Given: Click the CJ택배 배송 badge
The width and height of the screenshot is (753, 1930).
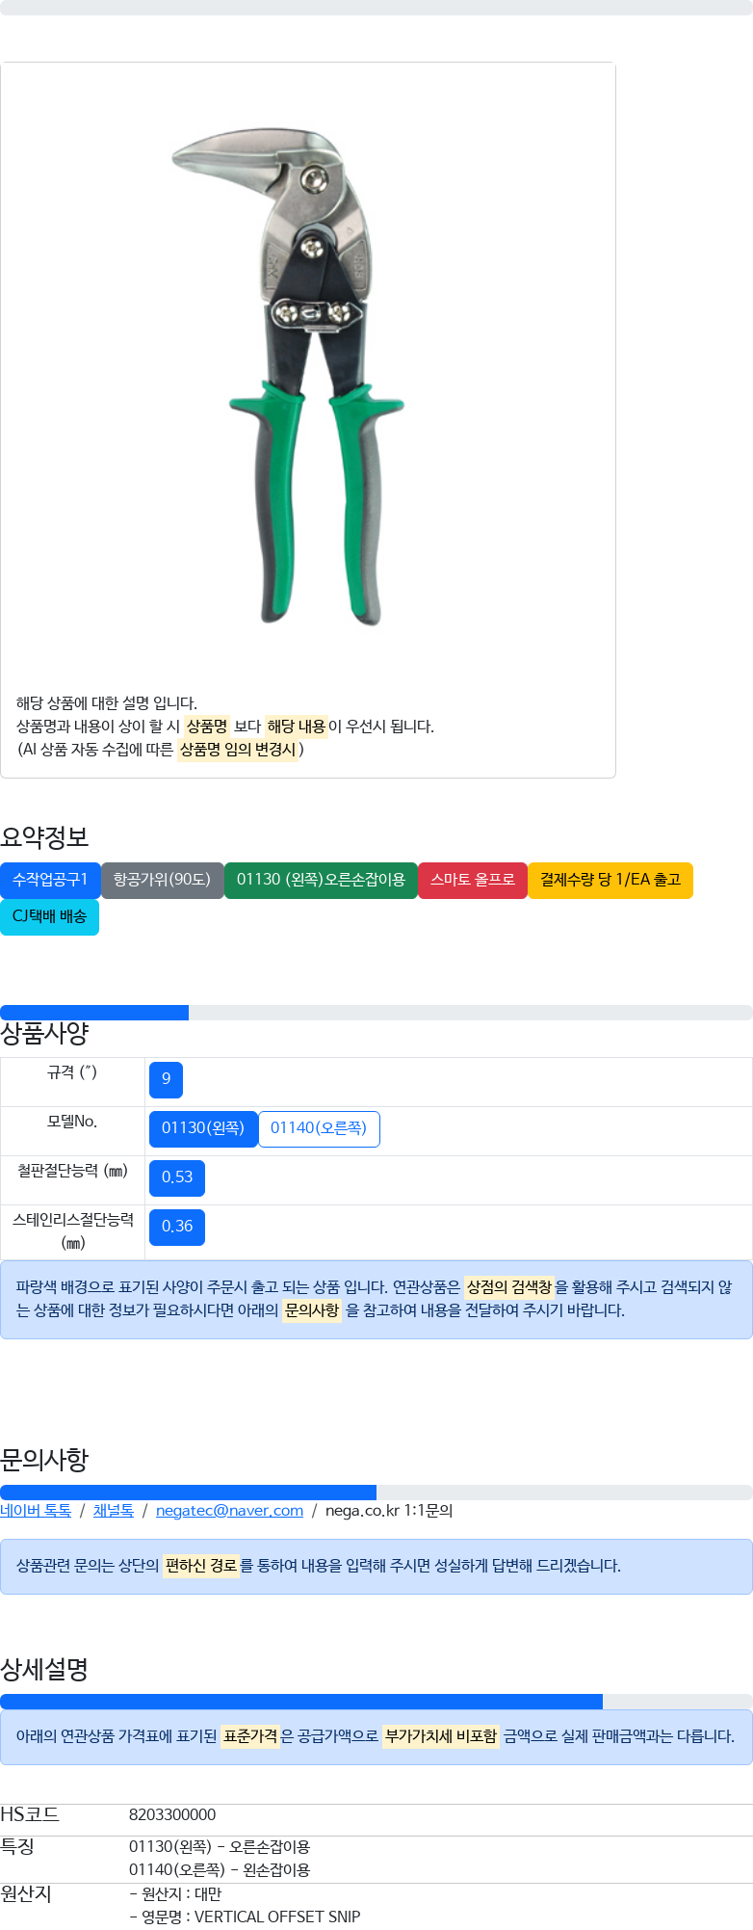Looking at the screenshot, I should [50, 916].
